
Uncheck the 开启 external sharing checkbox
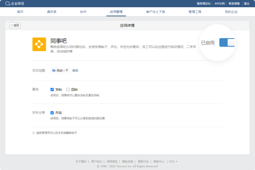coord(52,113)
